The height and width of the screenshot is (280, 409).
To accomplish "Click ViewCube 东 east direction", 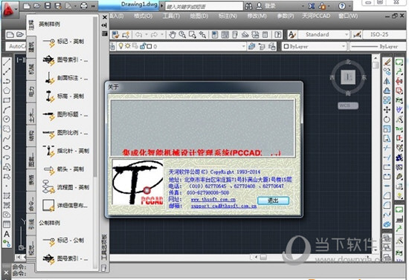I will tap(364, 77).
